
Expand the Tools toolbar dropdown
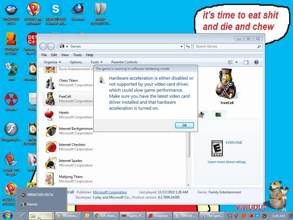coord(96,62)
